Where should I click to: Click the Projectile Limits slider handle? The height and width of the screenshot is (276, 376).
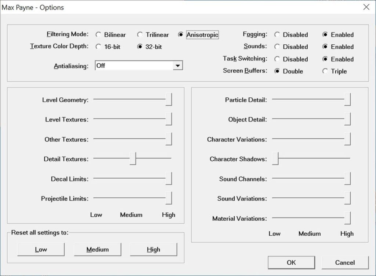pos(169,198)
